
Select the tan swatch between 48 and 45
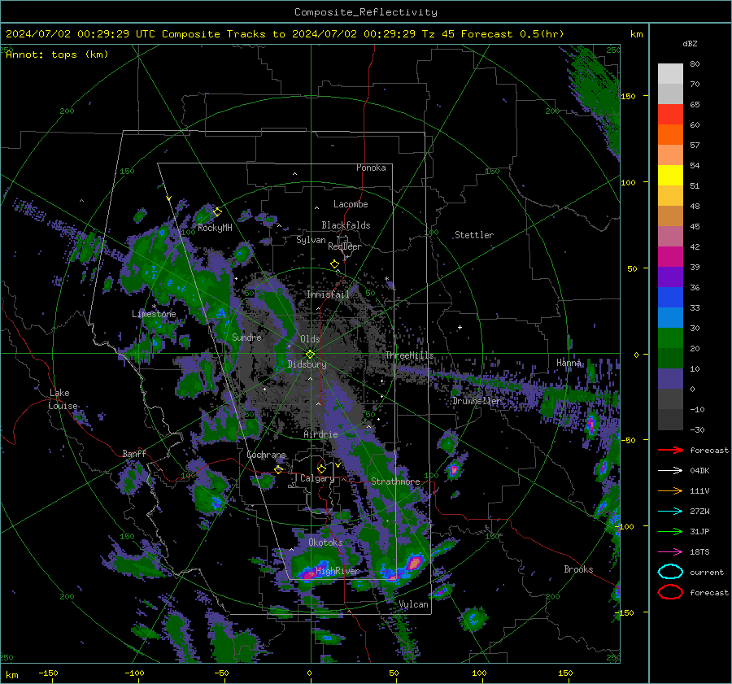click(x=670, y=216)
